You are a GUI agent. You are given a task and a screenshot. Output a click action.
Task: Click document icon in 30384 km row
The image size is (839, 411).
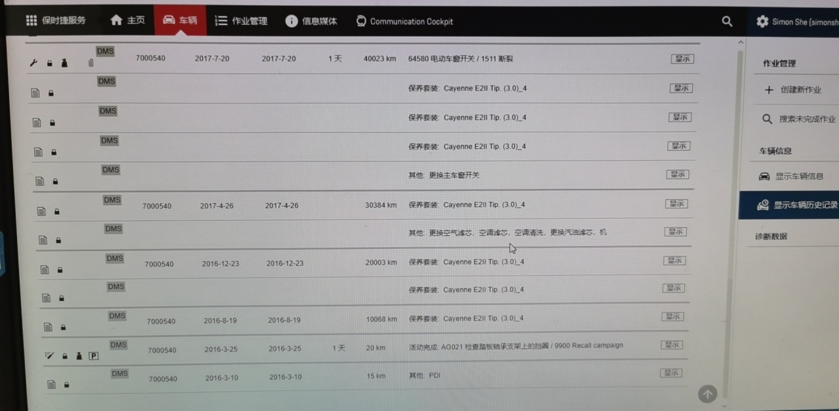pyautogui.click(x=41, y=211)
